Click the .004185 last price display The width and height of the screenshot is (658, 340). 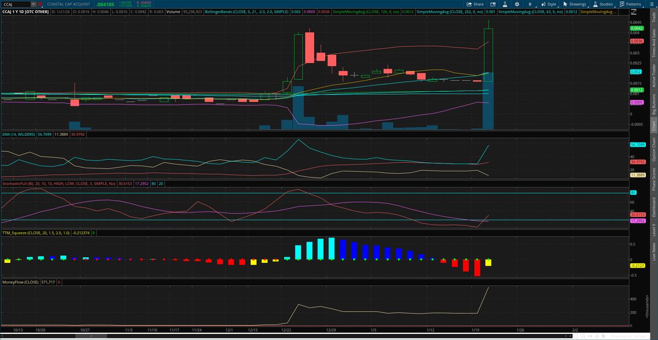point(105,4)
